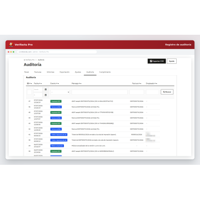Click Factura emitida badge in row 46
Image resolution: width=200 pixels, height=200 pixels.
(56, 107)
